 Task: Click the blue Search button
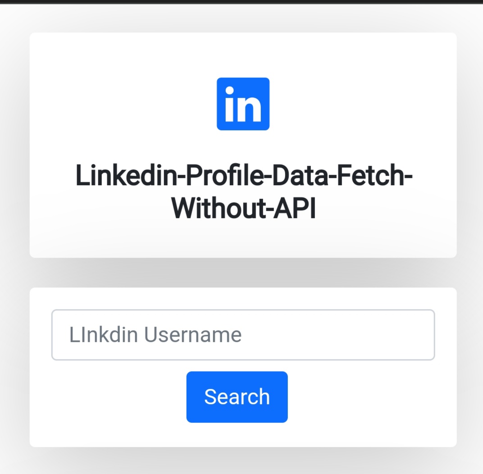(x=237, y=397)
